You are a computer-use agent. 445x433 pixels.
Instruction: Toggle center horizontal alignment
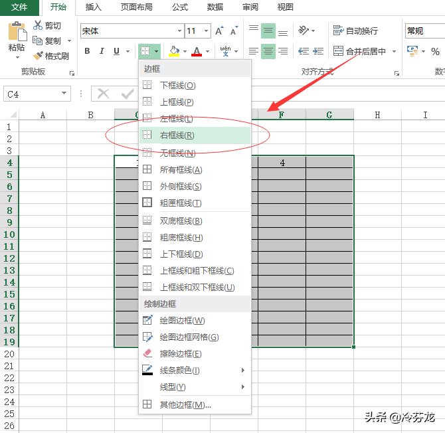coord(268,51)
